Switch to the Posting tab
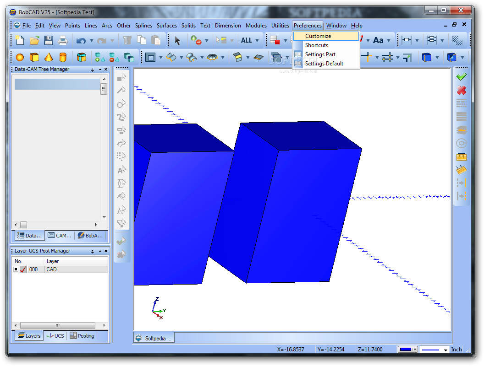 click(x=82, y=336)
